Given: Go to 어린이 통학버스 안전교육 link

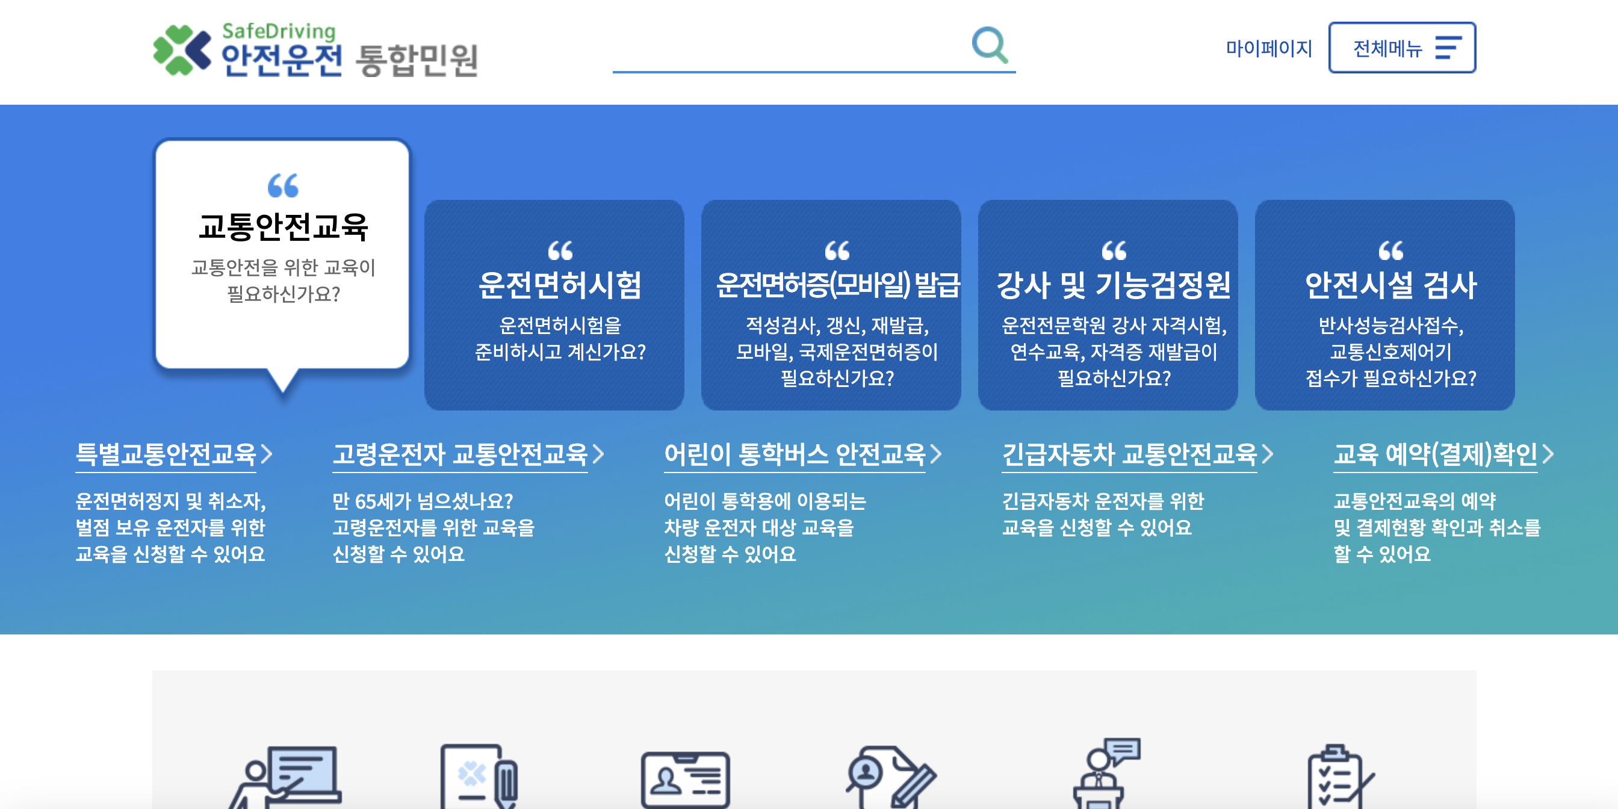Looking at the screenshot, I should 801,454.
